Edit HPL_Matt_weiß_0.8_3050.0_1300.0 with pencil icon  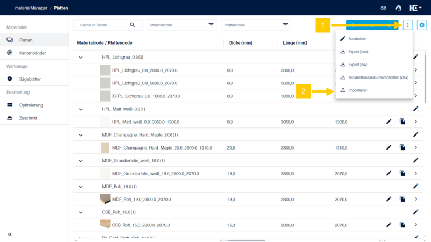click(388, 122)
